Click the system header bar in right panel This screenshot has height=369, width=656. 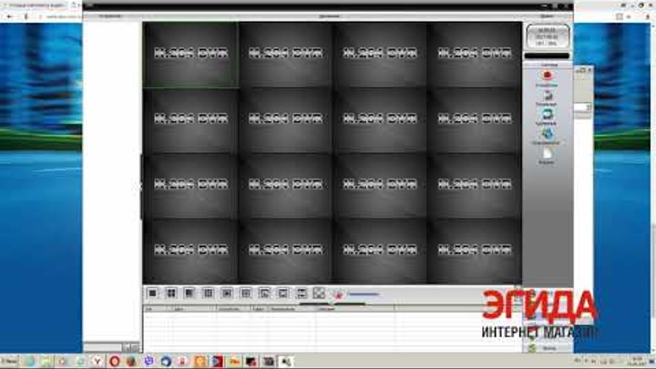pos(547,66)
